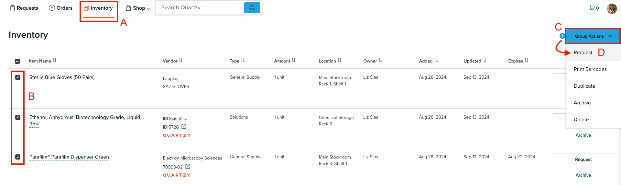Click the Electron Microscopy Sciences vendor text
This screenshot has height=185, width=621.
[192, 158]
